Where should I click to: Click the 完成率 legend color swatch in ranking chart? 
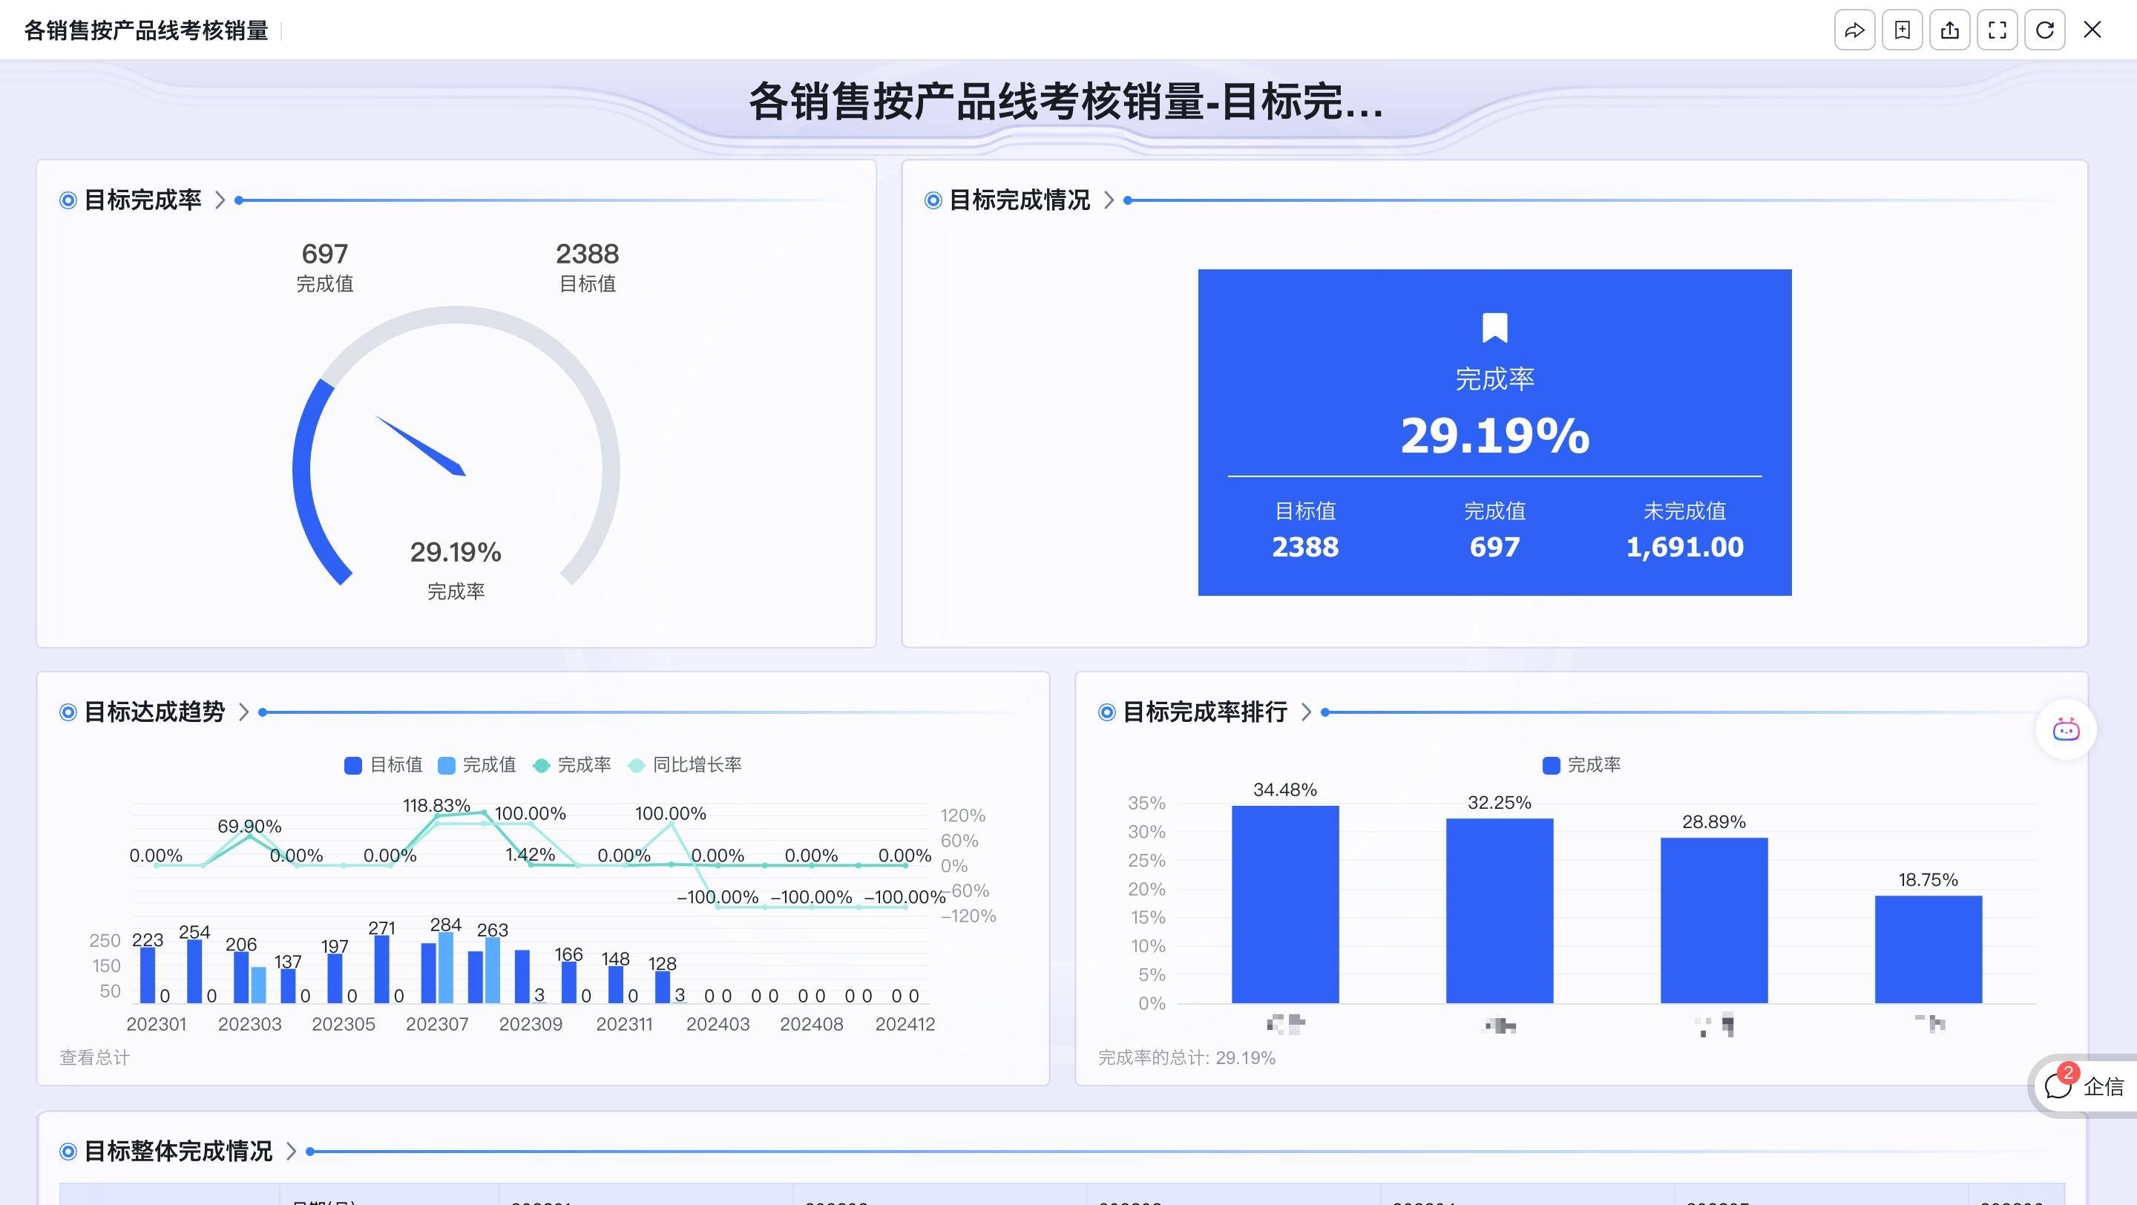[1551, 765]
